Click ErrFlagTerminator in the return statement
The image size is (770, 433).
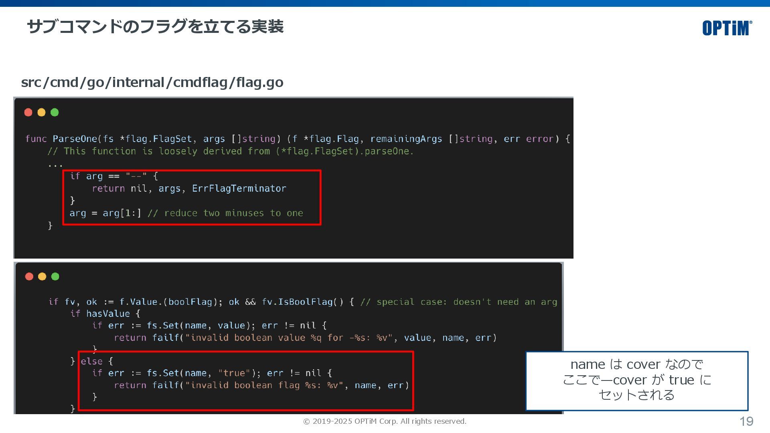point(239,188)
